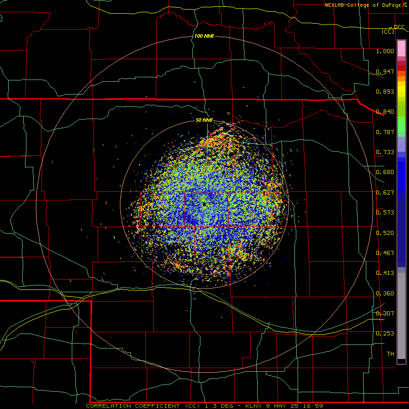Click the 0.627 legend label

click(x=385, y=193)
